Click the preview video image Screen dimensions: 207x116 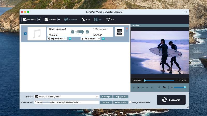(x=160, y=53)
